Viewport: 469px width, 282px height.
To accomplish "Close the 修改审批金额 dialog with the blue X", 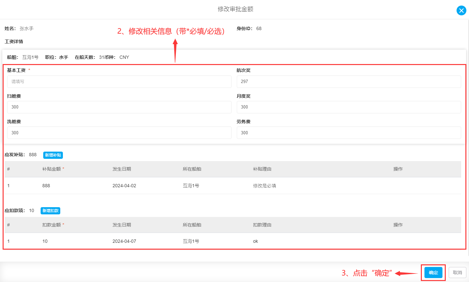I will (461, 10).
